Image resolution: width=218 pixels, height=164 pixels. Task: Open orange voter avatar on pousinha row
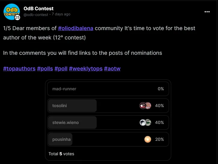[148, 139]
